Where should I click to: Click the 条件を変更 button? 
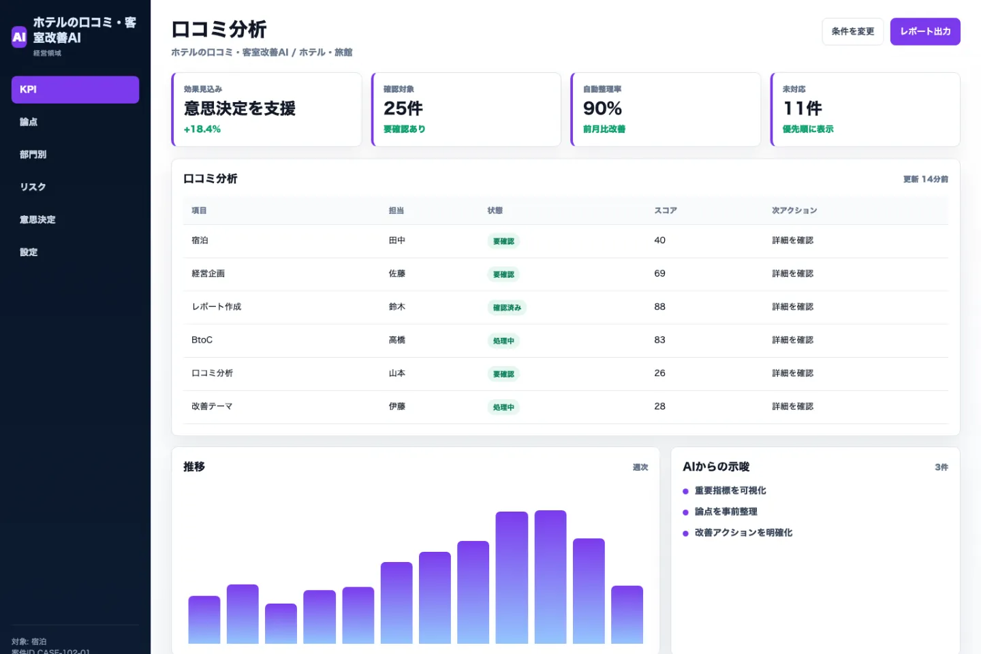[852, 31]
